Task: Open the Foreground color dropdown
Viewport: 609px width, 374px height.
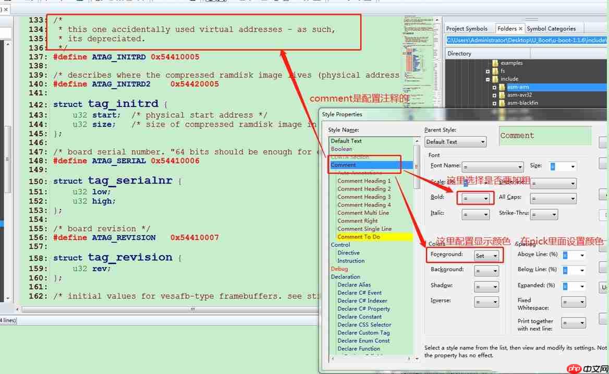Action: pyautogui.click(x=486, y=256)
